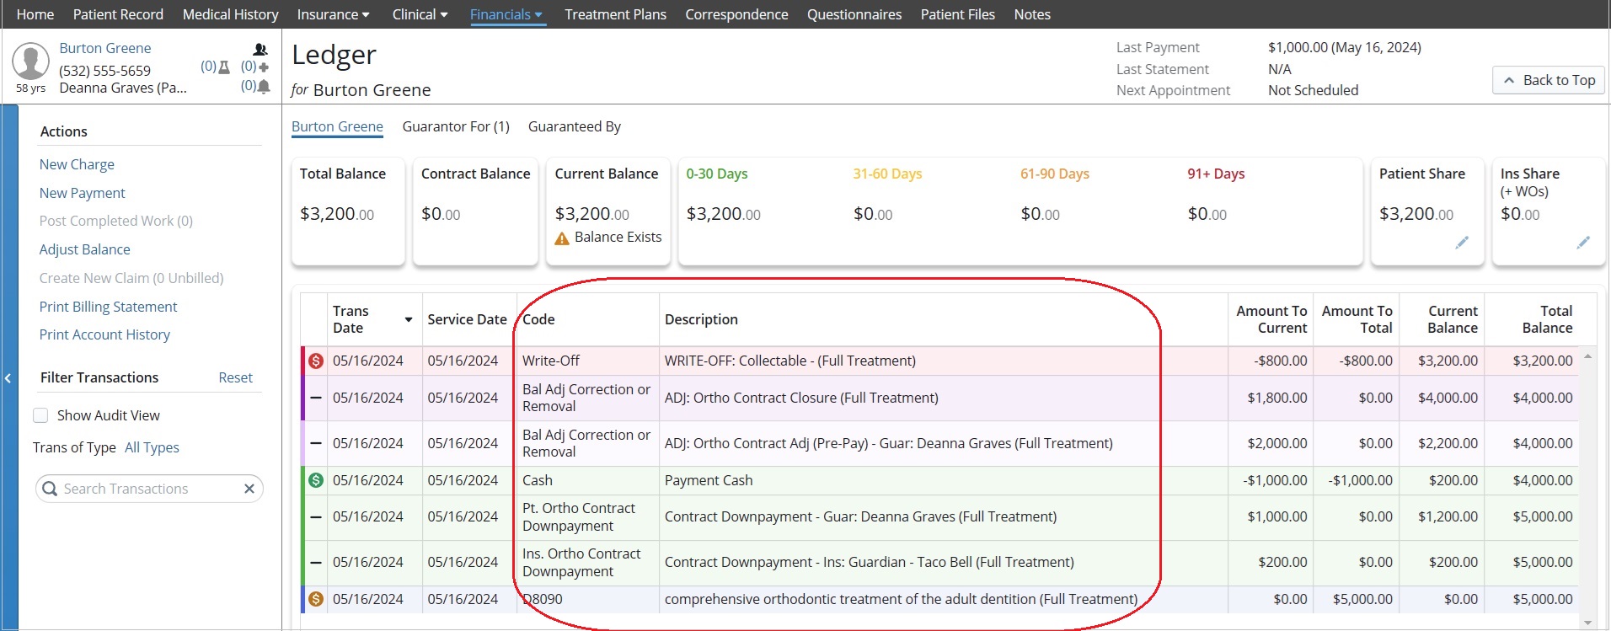This screenshot has height=631, width=1611.
Task: Clear search with the X icon
Action: tap(249, 489)
